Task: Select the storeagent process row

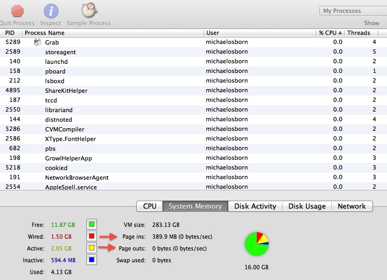Action: coord(193,52)
